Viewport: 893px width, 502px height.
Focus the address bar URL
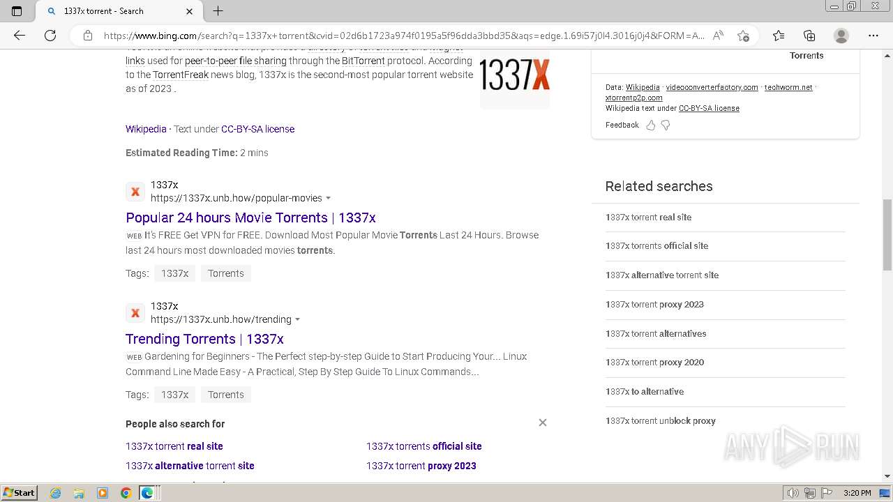[404, 36]
